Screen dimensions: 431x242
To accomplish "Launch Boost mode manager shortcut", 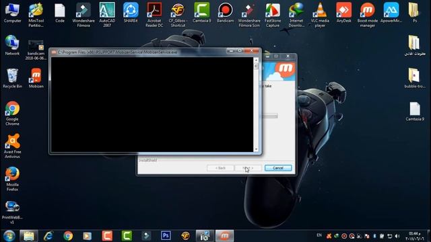I will point(367,15).
